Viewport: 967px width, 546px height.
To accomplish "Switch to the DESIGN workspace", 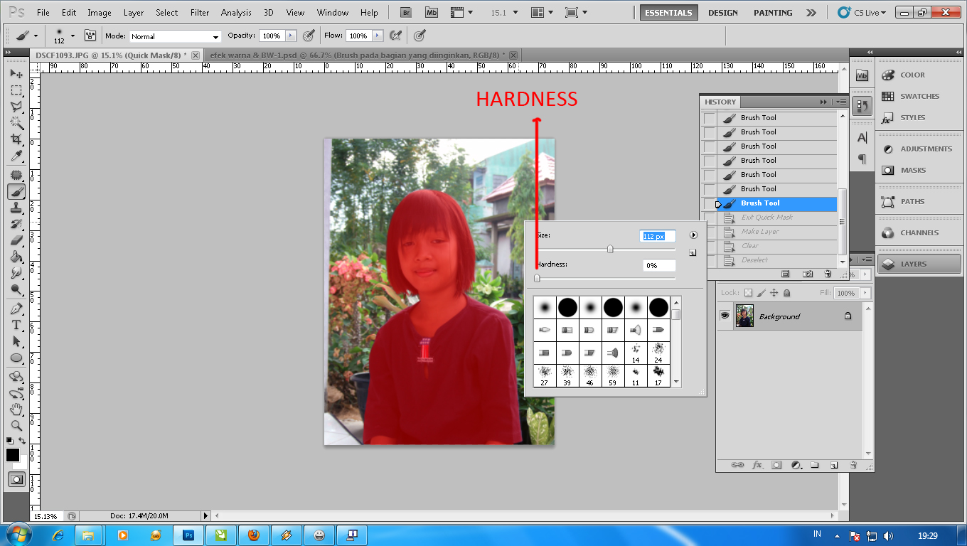I will [x=723, y=12].
